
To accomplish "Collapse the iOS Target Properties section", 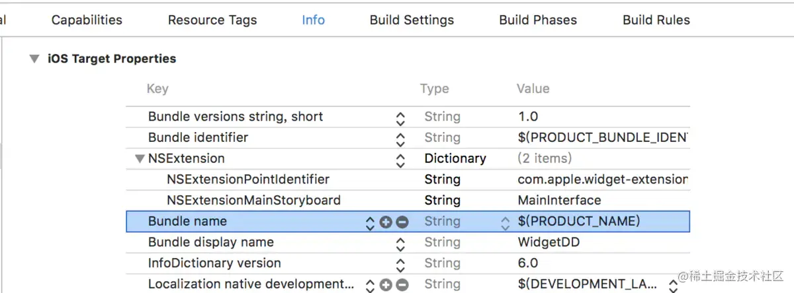I will [x=34, y=59].
